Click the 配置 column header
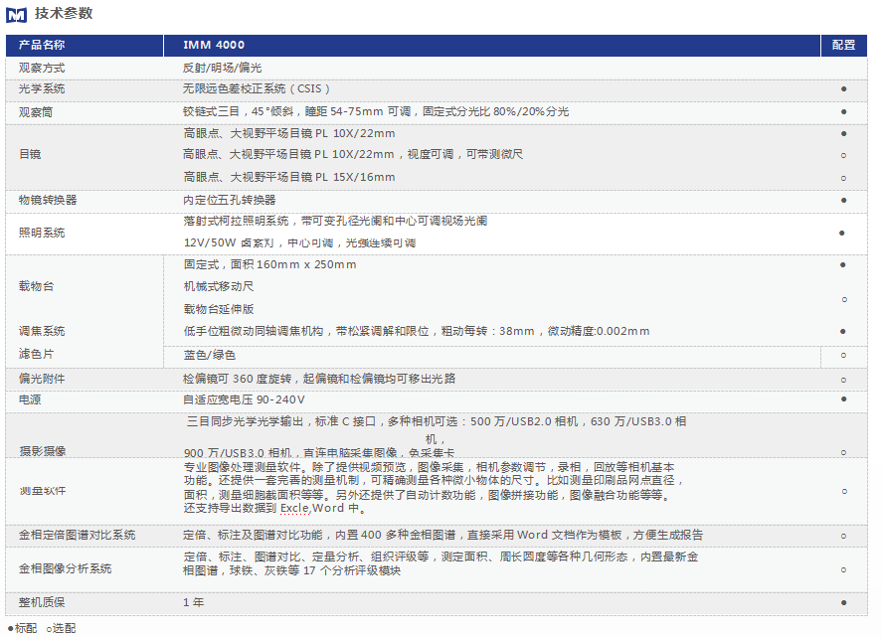 tap(844, 45)
